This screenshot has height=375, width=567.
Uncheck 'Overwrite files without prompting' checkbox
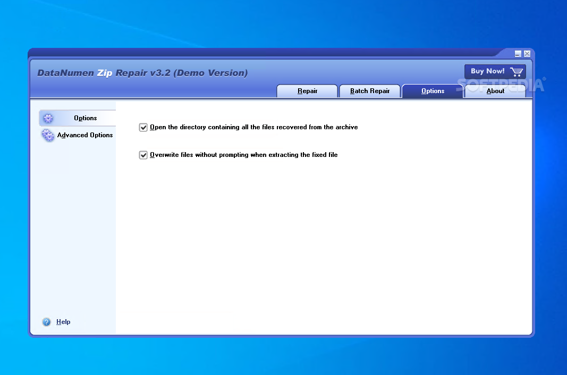point(143,155)
